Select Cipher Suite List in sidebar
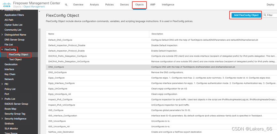Image resolution: width=277 pixels, height=134 pixels. (13, 25)
